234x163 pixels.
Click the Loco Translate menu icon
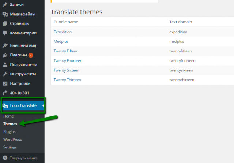pyautogui.click(x=5, y=106)
